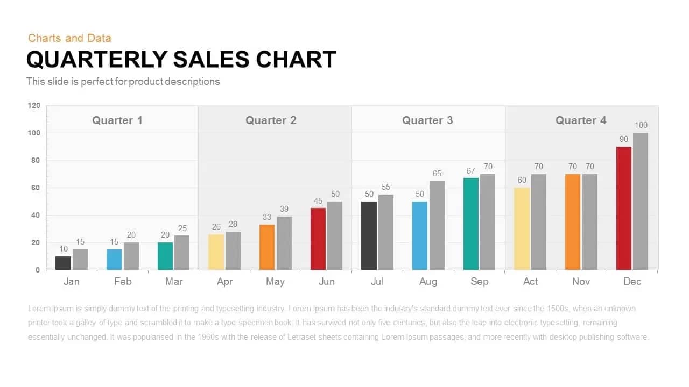Click the Jul month axis label

[377, 282]
